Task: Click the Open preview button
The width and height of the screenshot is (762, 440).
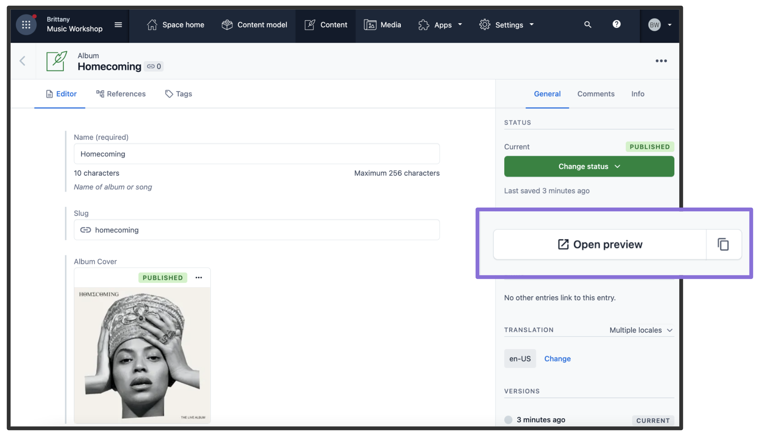Action: click(x=600, y=244)
